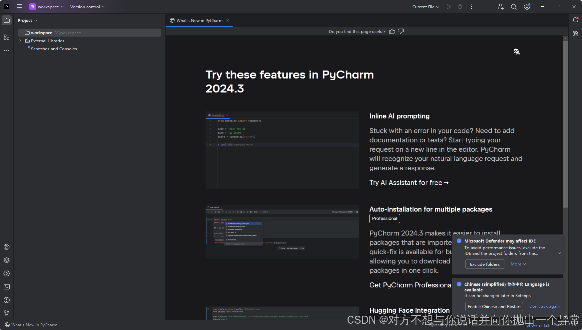
Task: Open the Layers tool window icon
Action: (7, 260)
